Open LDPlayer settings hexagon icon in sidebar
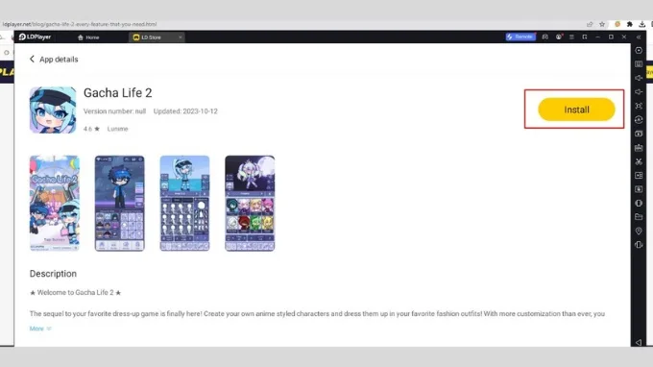653x367 pixels. click(639, 50)
